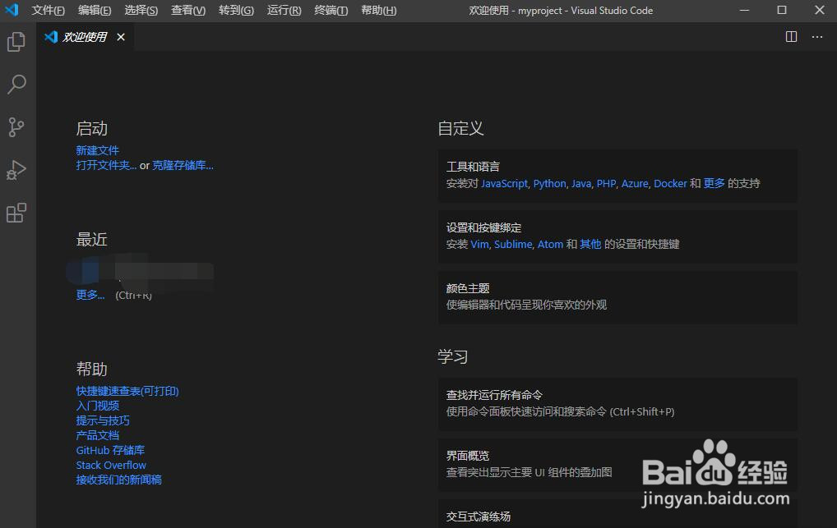Image resolution: width=837 pixels, height=528 pixels.
Task: Open the 提示与技巧 link
Action: pos(103,420)
